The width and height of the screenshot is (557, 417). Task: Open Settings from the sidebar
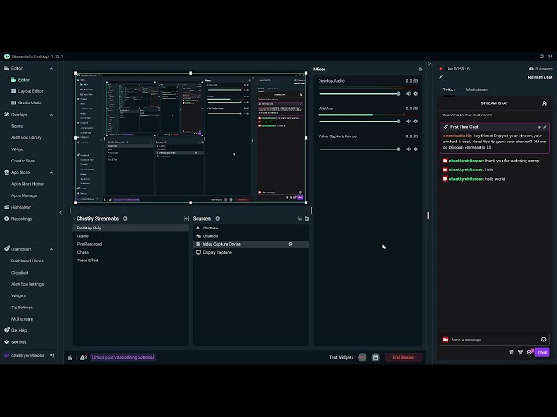click(x=16, y=342)
